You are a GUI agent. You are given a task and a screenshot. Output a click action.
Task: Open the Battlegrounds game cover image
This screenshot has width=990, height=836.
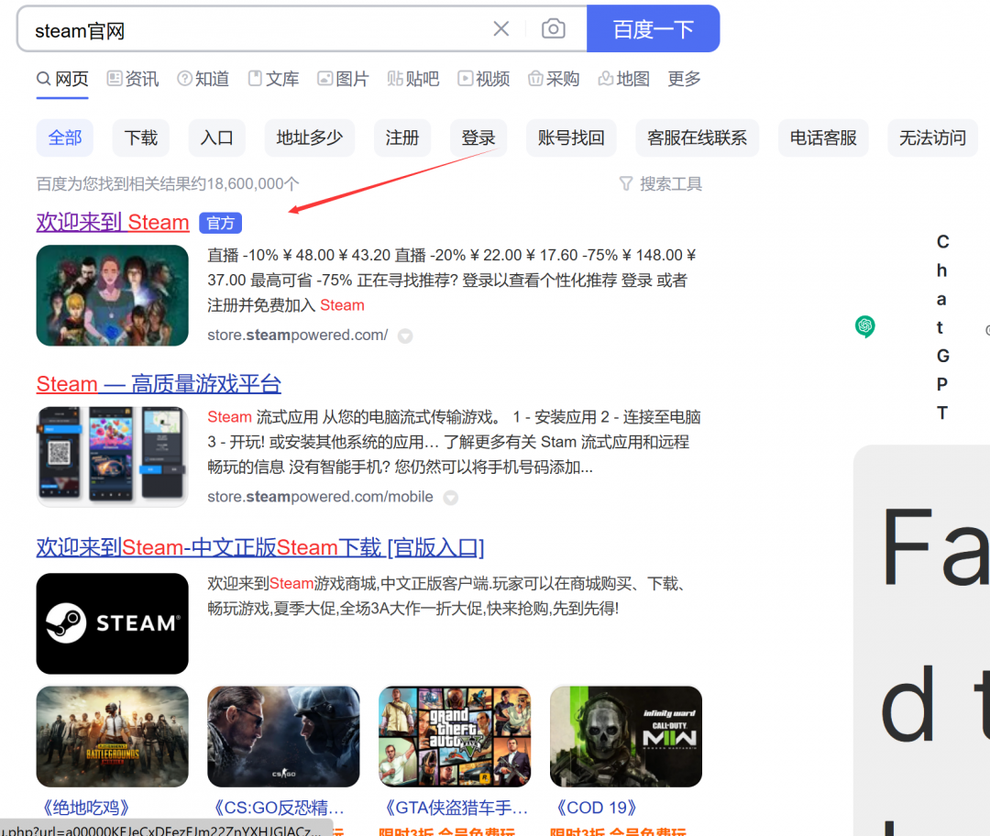pyautogui.click(x=113, y=736)
